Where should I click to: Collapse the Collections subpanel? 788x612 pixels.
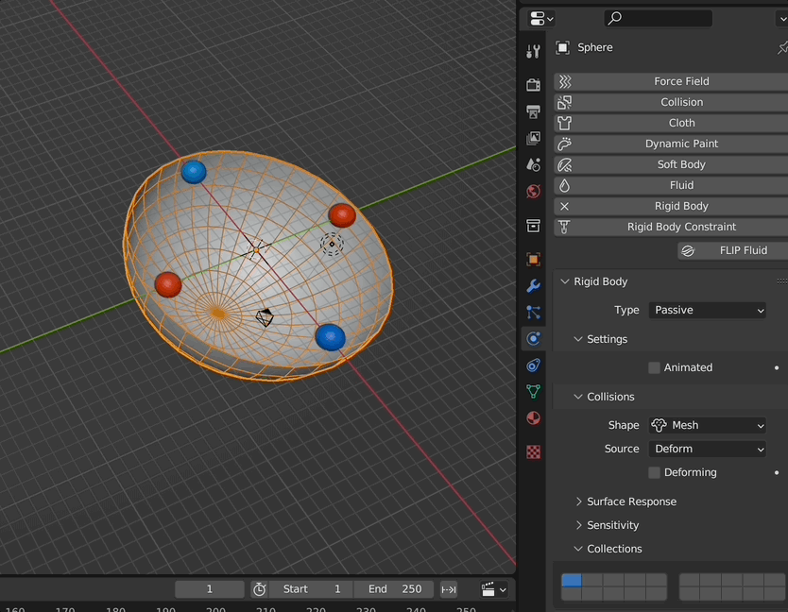(578, 549)
